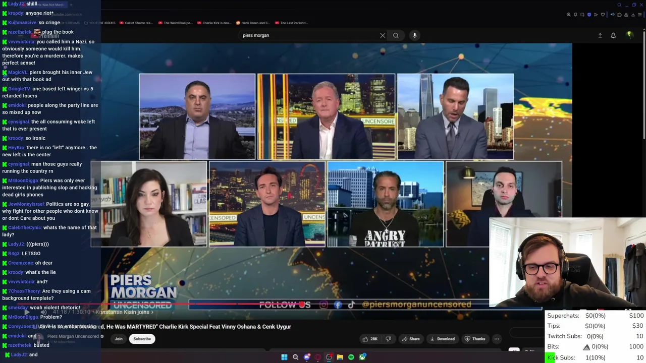Open the YouTube notifications bell
646x363 pixels.
pyautogui.click(x=613, y=35)
